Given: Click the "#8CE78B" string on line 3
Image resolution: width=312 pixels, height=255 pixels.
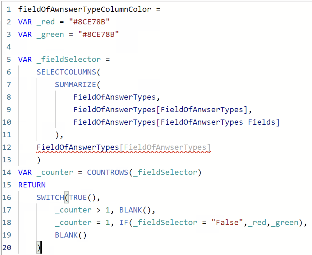Looking at the screenshot, I should pos(99,34).
